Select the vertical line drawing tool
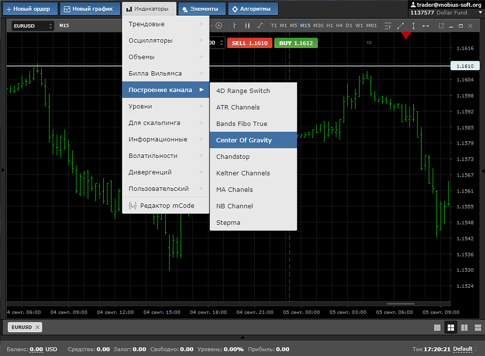Screen dimensions: 485x356 point(413,26)
